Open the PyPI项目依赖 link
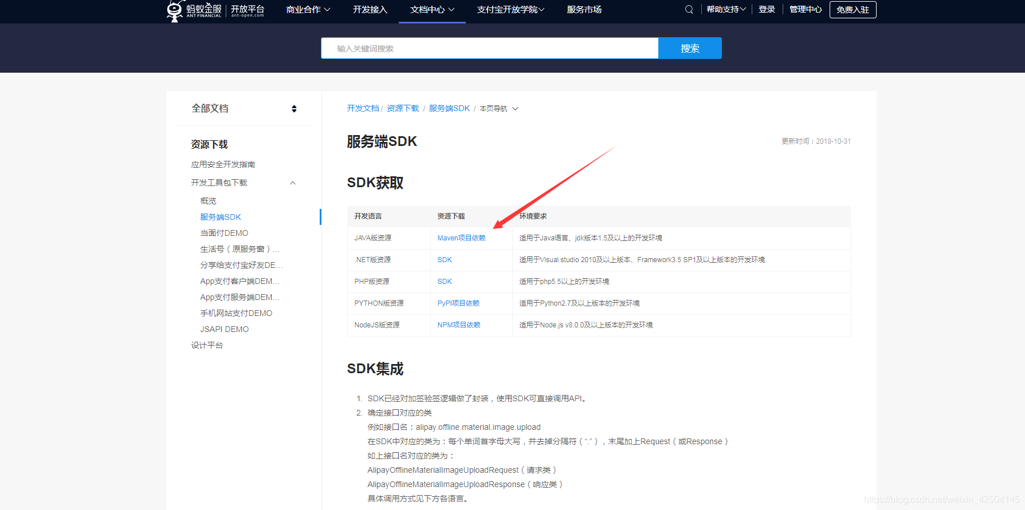Viewport: 1025px width, 510px height. tap(458, 303)
